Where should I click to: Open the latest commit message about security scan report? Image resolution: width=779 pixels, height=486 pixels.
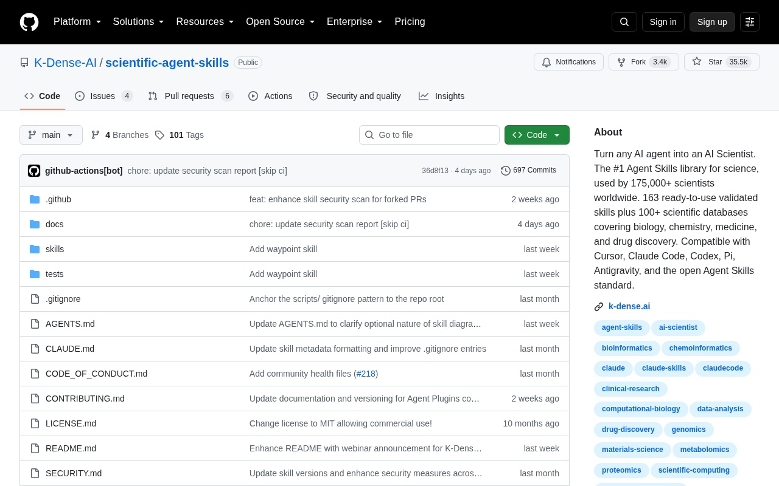pos(208,171)
